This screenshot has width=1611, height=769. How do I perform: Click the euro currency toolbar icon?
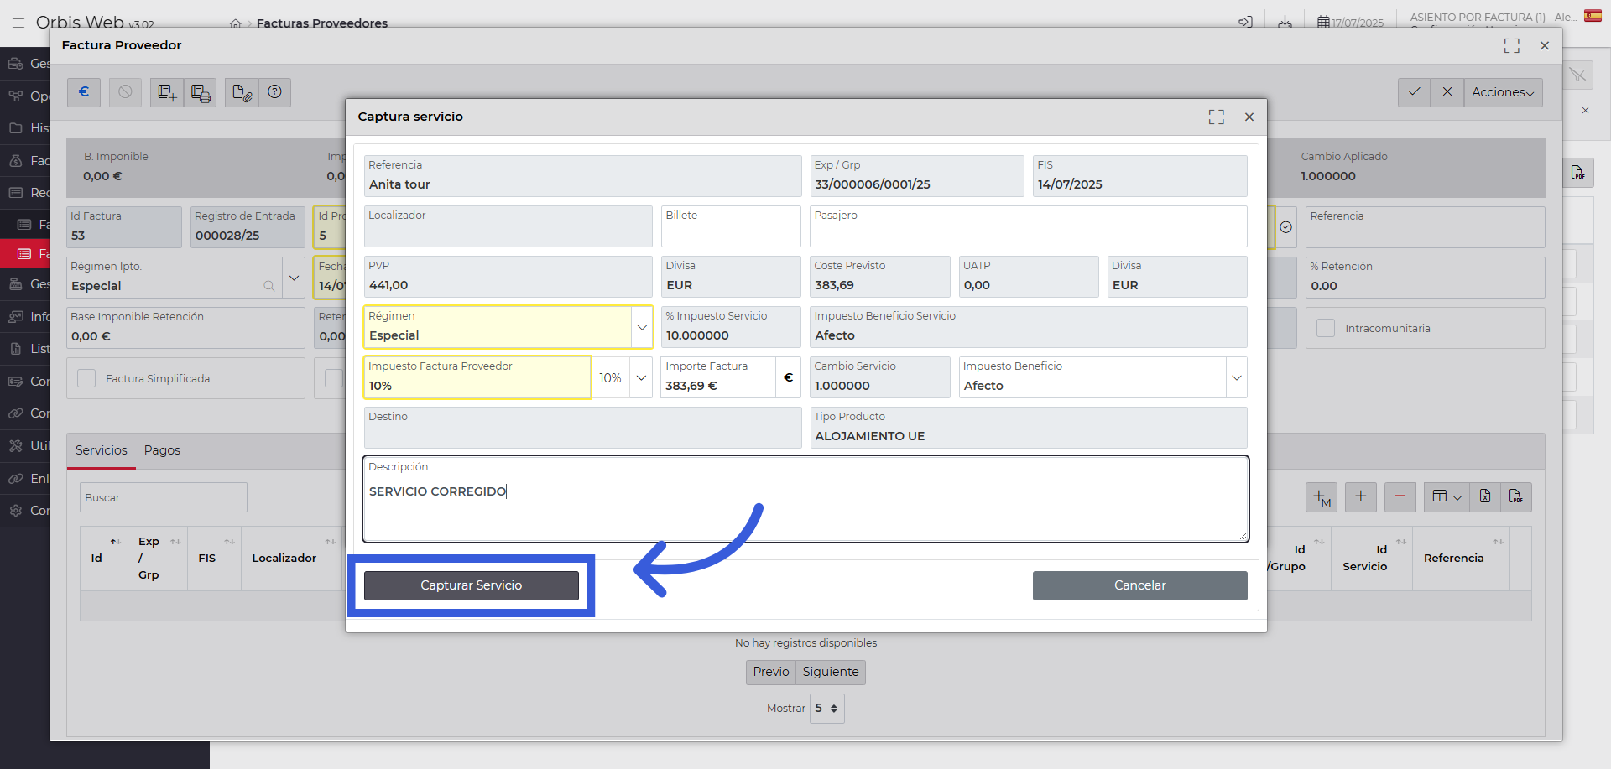84,92
